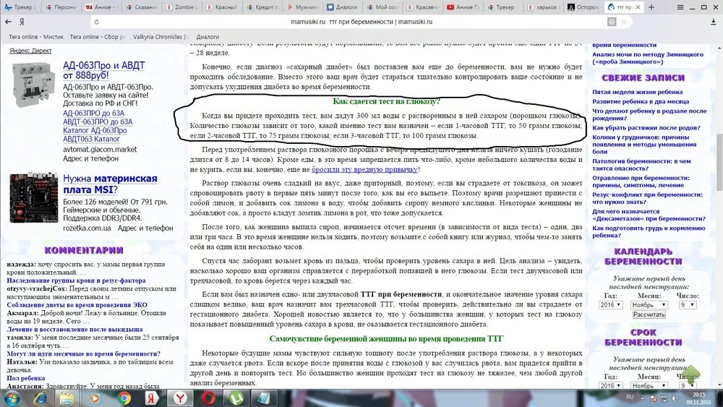This screenshot has height=407, width=723.
Task: Switch to the 'Диалоги' tab
Action: (x=342, y=7)
